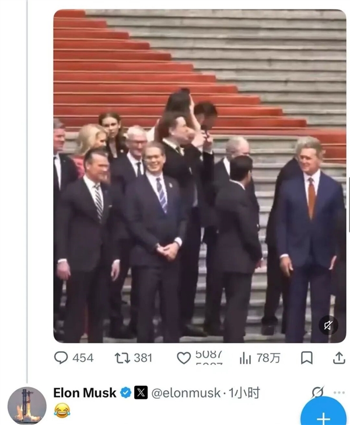Click the @elonmusk handle
Screen dimensions: 350x425
pos(186,393)
